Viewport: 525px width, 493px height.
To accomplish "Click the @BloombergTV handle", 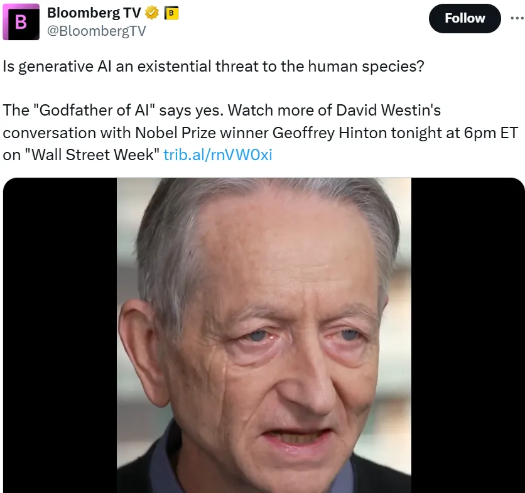I will tap(97, 31).
